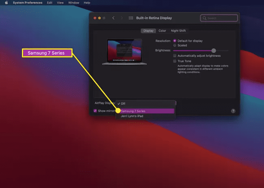Click the magnifier icon in search
The width and height of the screenshot is (264, 188).
click(x=205, y=18)
